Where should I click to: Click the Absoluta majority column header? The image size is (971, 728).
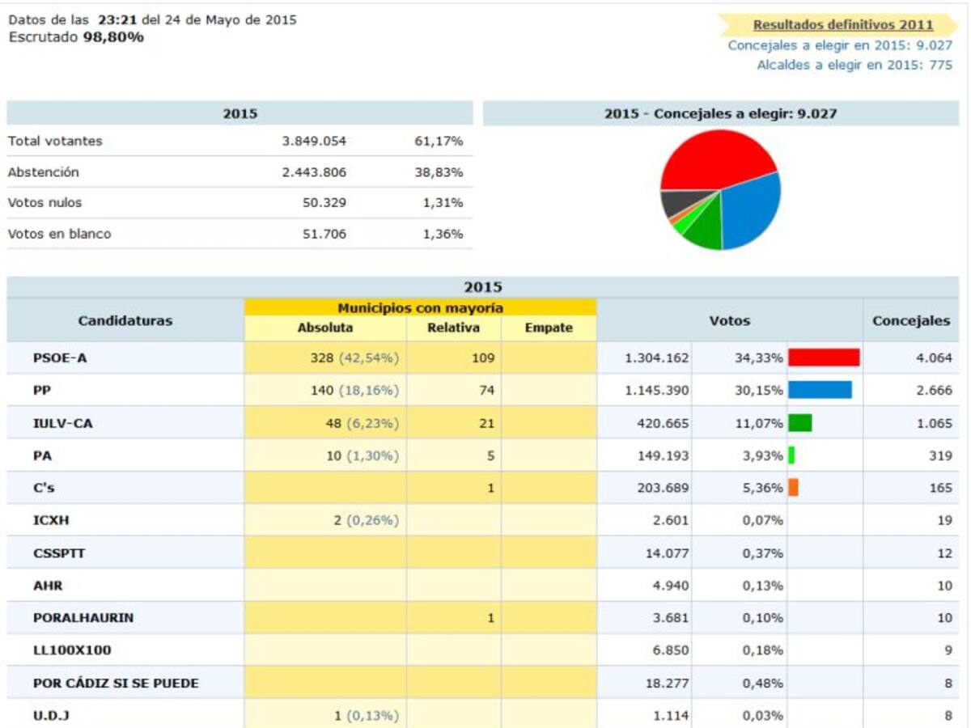click(x=325, y=328)
